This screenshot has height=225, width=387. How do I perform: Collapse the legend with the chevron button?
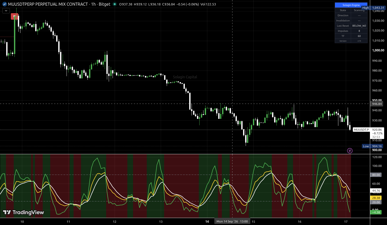(6, 11)
